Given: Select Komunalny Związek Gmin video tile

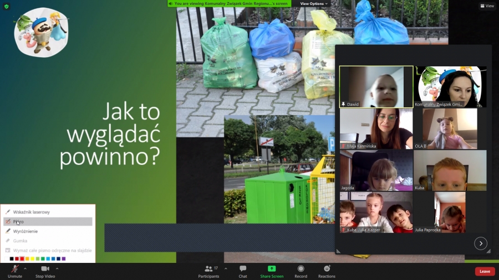Looking at the screenshot, I should [450, 87].
